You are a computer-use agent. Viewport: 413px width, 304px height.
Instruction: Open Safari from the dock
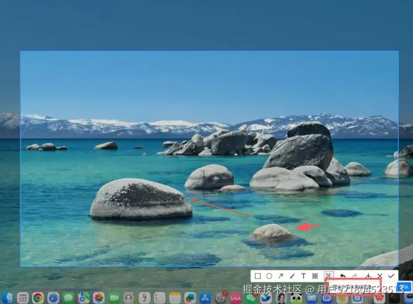[53, 298]
